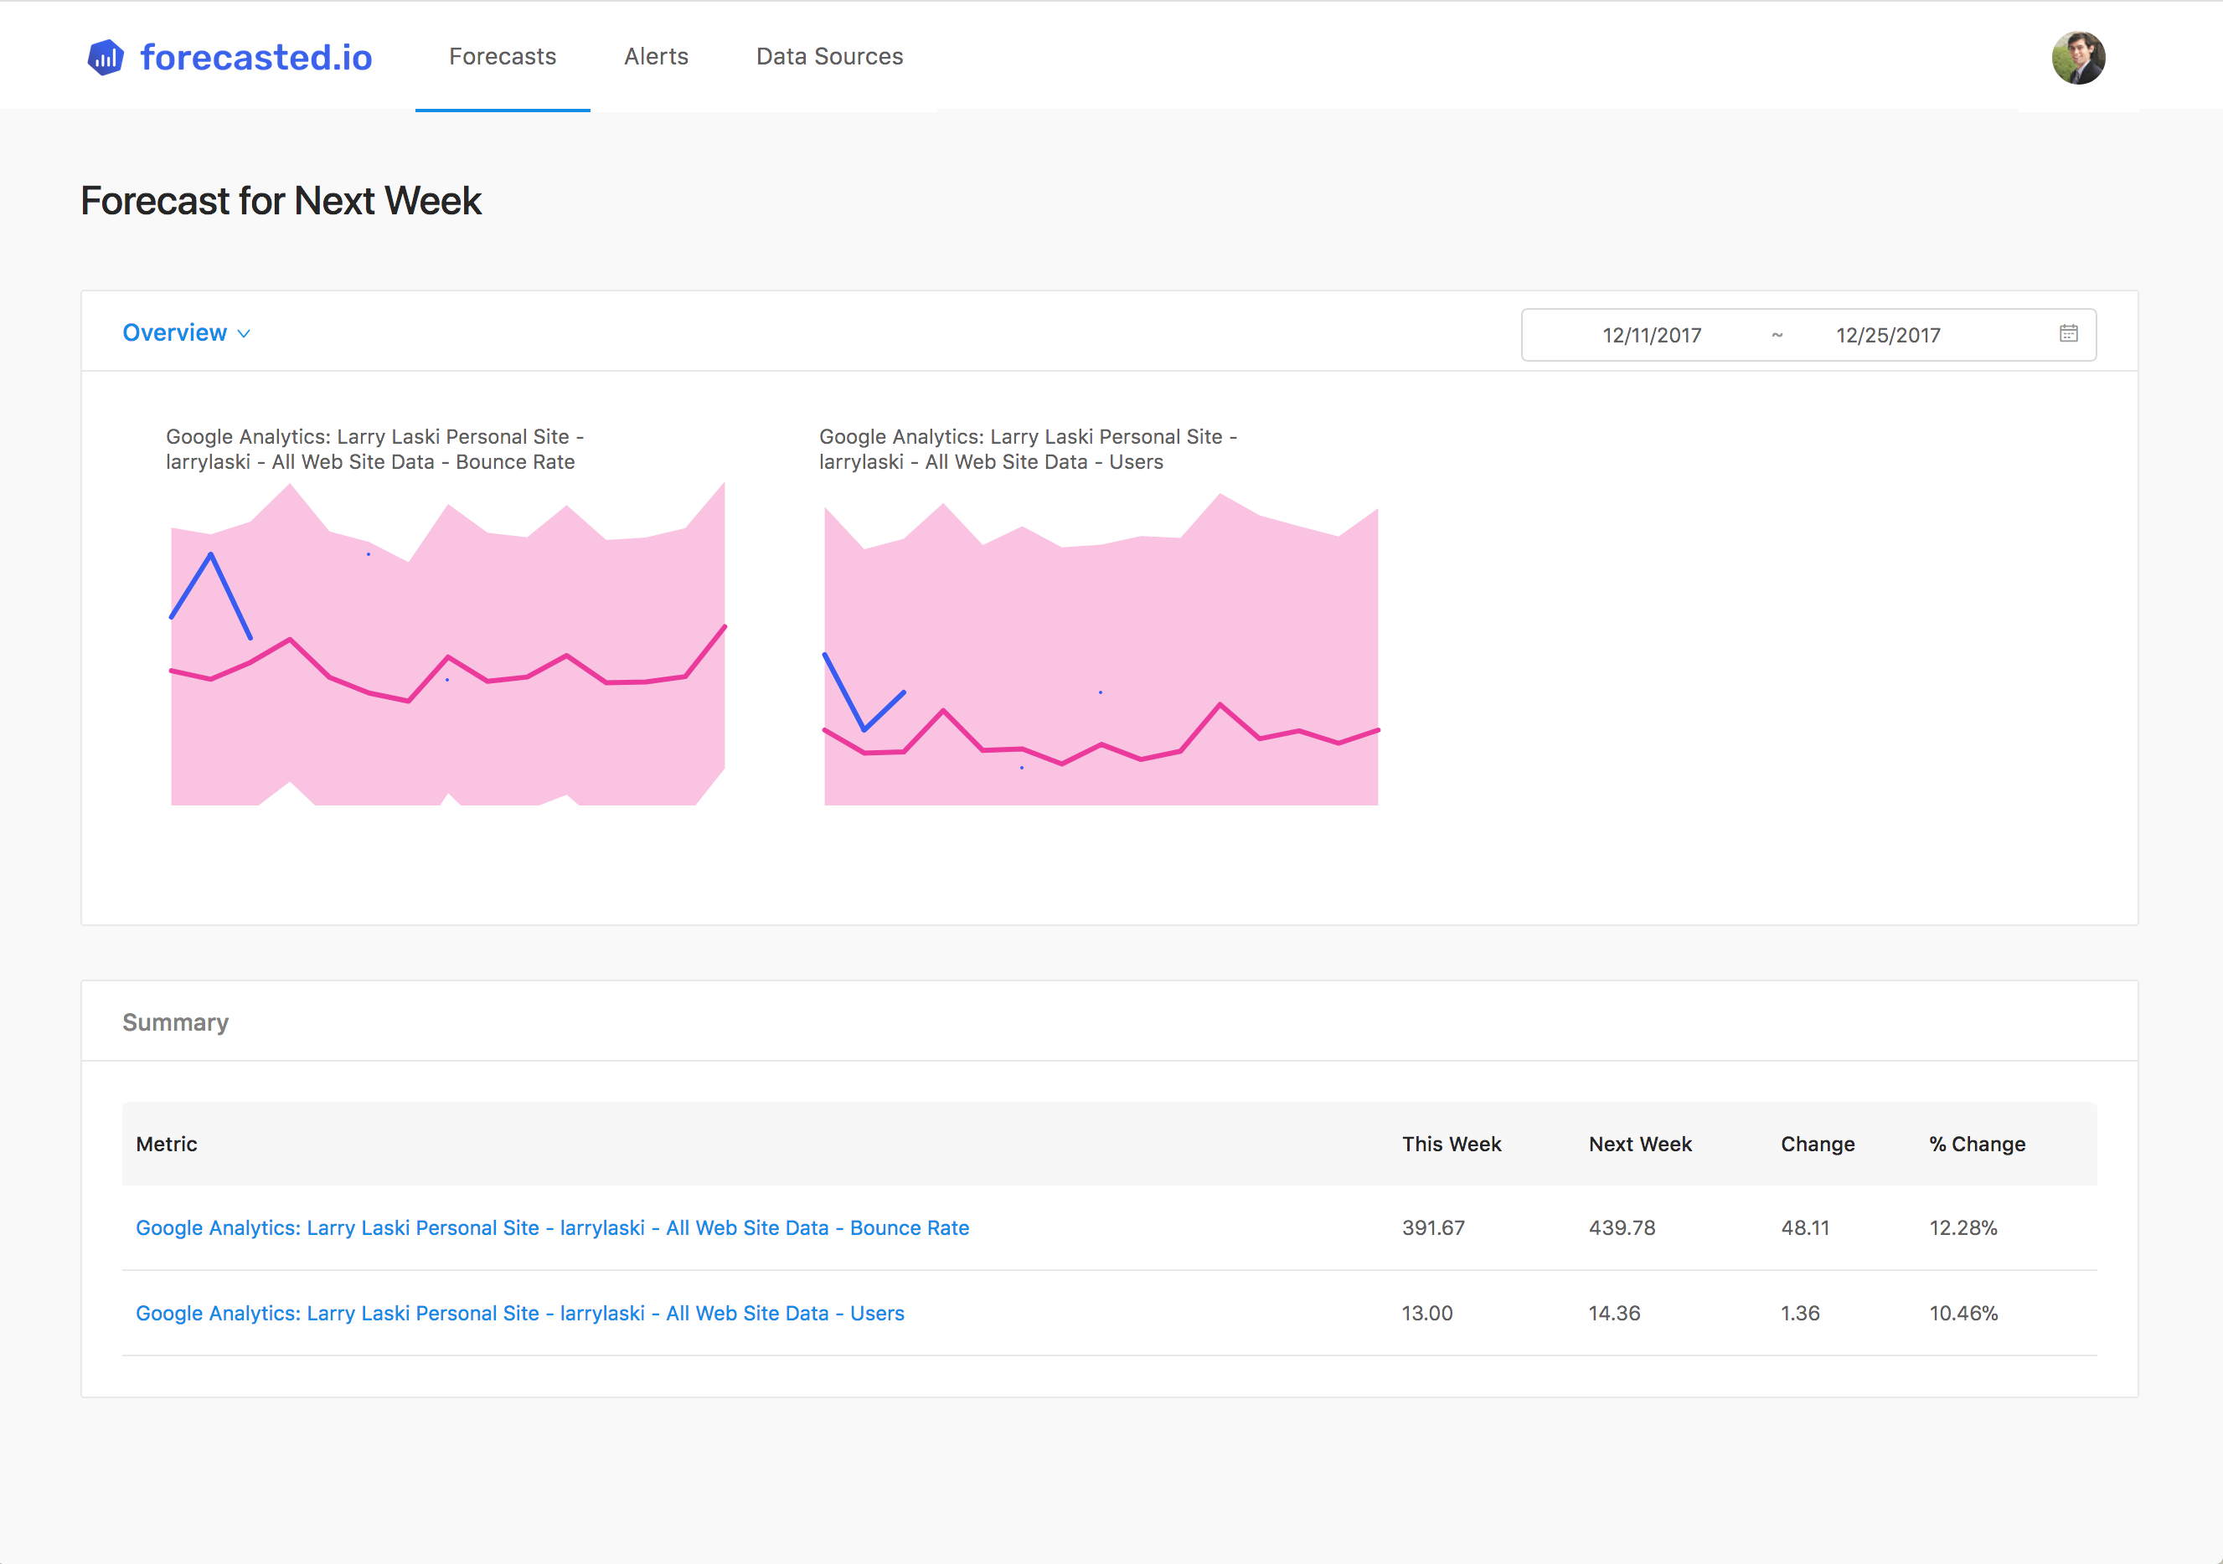Open the Bounce Rate metric link
2223x1564 pixels.
(552, 1227)
